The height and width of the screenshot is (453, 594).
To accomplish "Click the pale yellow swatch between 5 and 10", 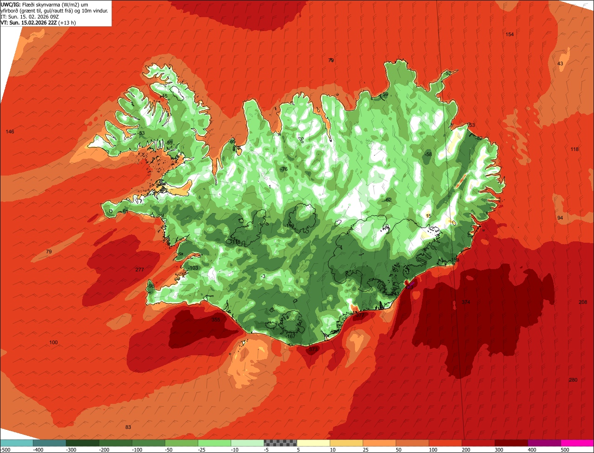I will coord(313,443).
